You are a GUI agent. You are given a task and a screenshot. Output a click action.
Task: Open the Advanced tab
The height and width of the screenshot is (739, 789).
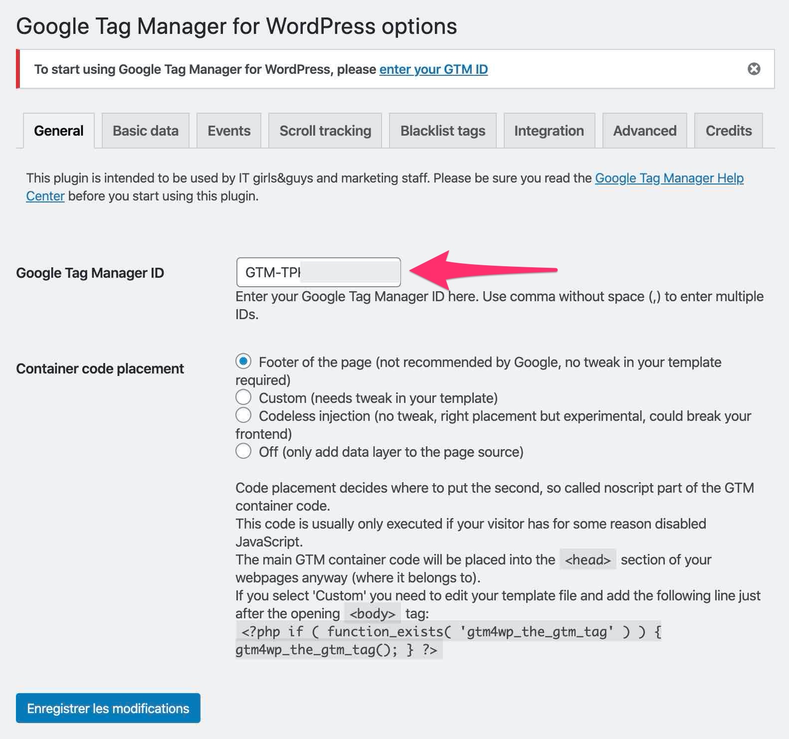click(645, 131)
